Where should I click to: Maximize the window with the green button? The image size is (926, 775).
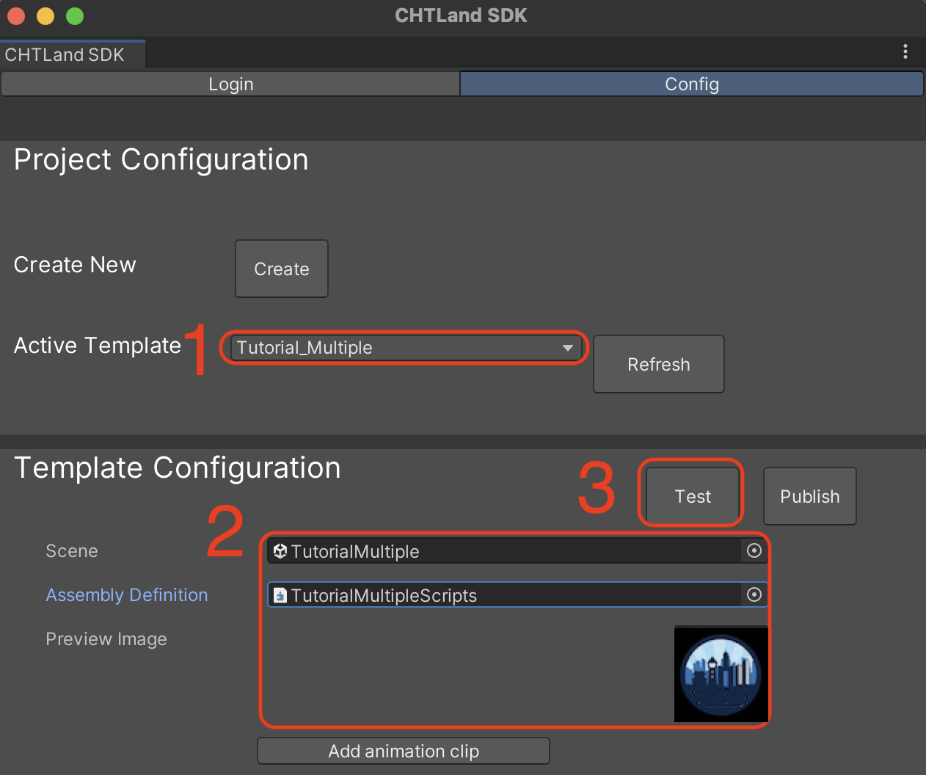pyautogui.click(x=75, y=15)
